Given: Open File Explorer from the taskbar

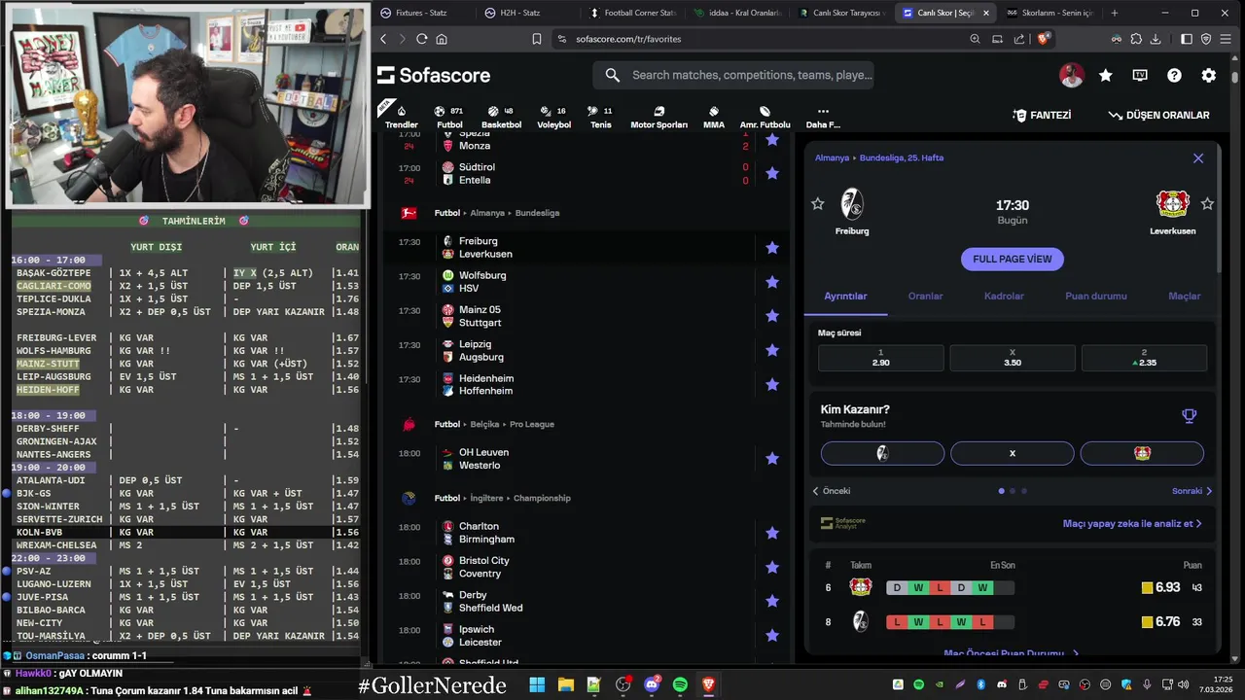Looking at the screenshot, I should 565,685.
